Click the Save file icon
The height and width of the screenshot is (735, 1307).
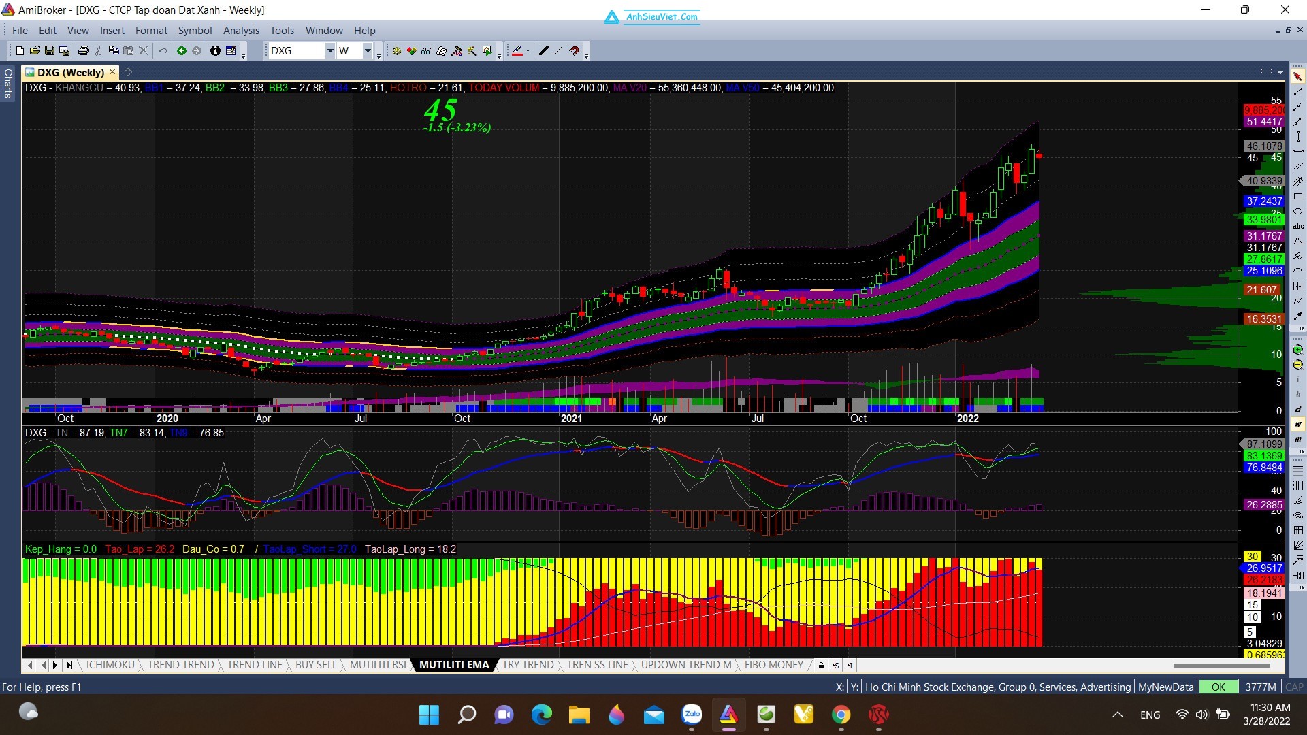point(50,50)
